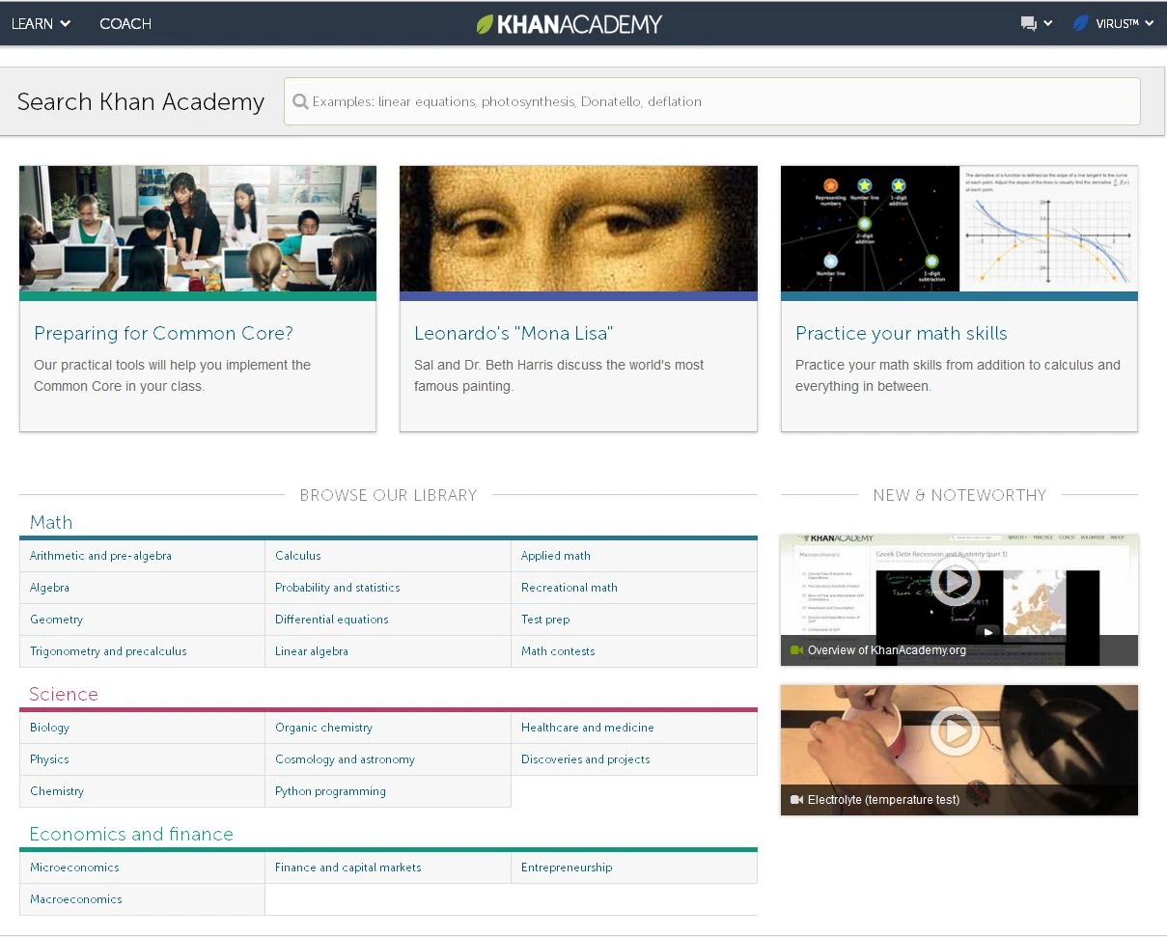1167x937 pixels.
Task: Open the notifications speech-bubble icon
Action: tap(1029, 23)
